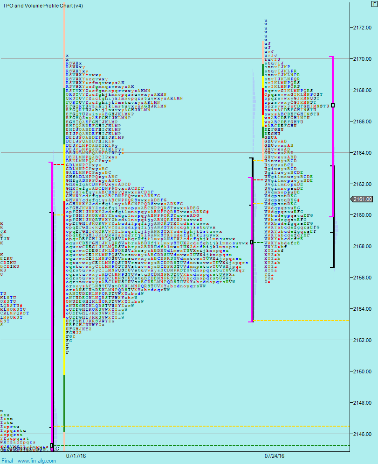378x464 pixels.
Task: Click the red value-area segment of 07/17/16 bar
Action: 64,257
